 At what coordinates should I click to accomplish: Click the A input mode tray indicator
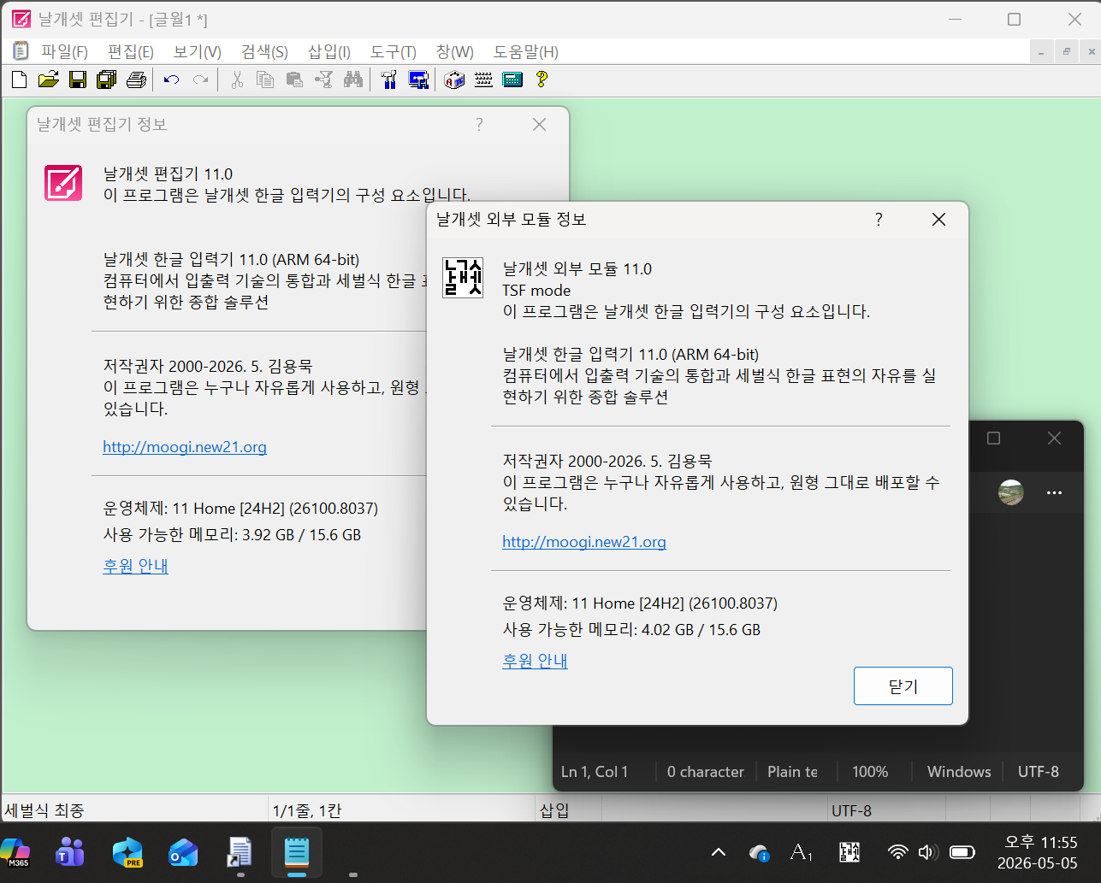click(x=802, y=852)
